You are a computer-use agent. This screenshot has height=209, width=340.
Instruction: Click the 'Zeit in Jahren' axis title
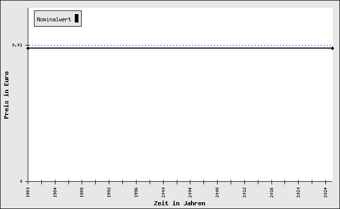[179, 203]
